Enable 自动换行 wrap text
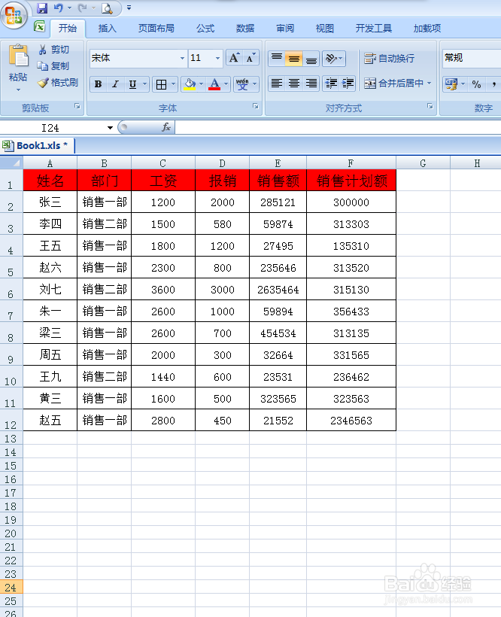Viewport: 501px width, 617px height. (x=389, y=58)
